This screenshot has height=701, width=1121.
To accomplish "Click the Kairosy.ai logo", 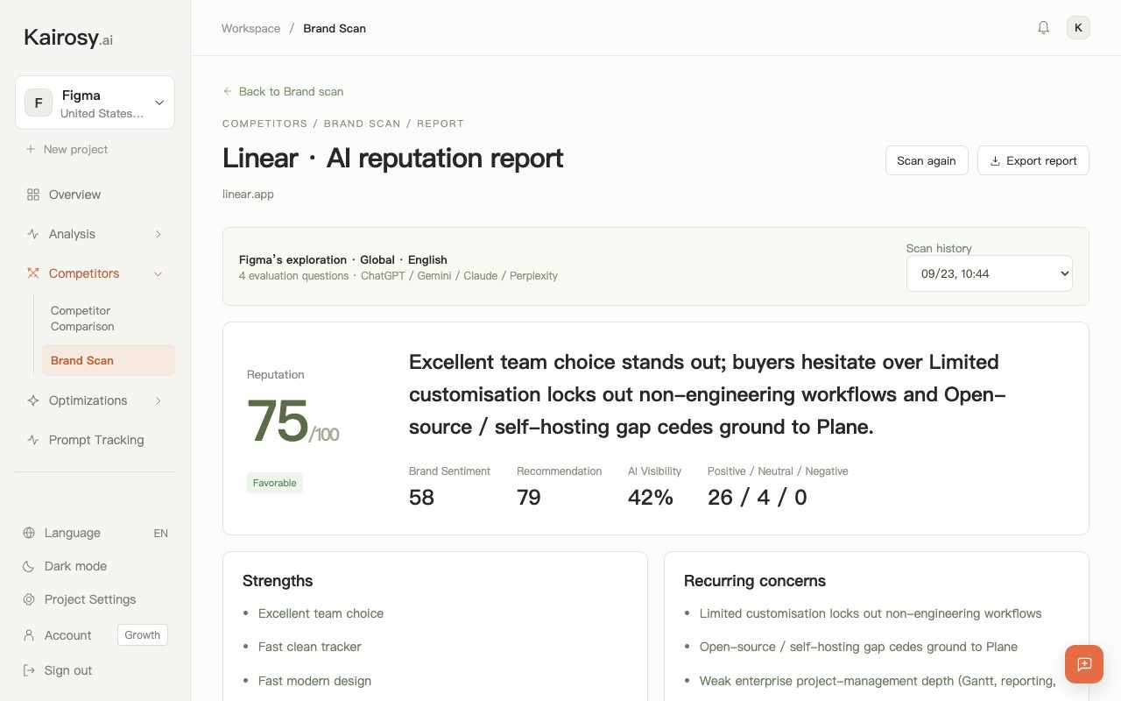I will pyautogui.click(x=68, y=38).
